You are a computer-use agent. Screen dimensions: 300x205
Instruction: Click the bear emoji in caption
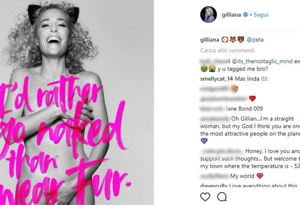241,40
